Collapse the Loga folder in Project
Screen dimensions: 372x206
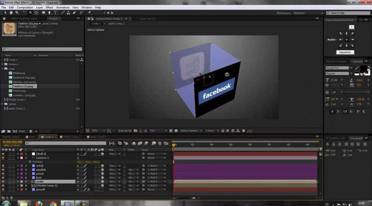3,68
